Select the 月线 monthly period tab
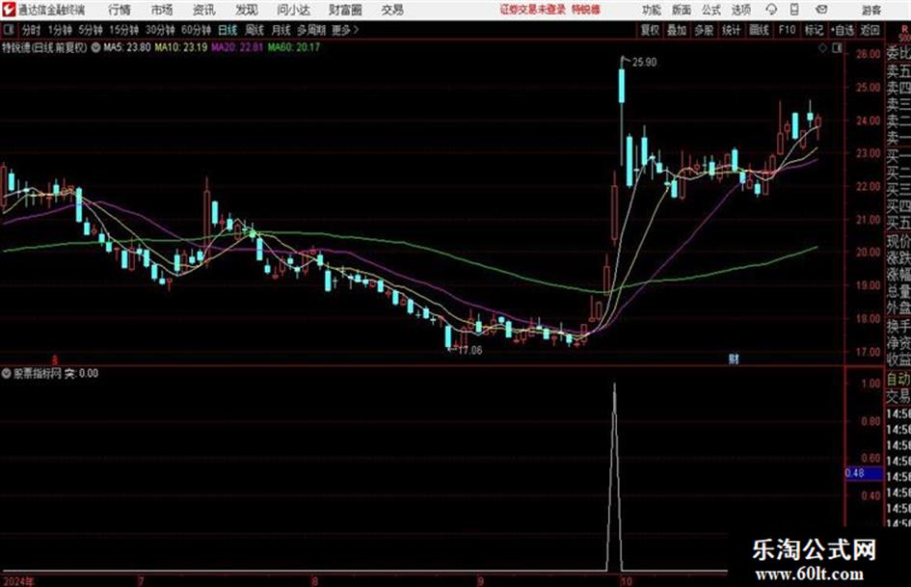The height and width of the screenshot is (587, 911). [x=281, y=30]
